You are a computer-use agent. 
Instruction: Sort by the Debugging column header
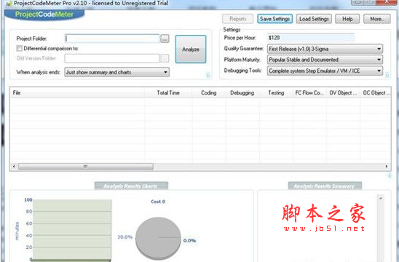[242, 93]
